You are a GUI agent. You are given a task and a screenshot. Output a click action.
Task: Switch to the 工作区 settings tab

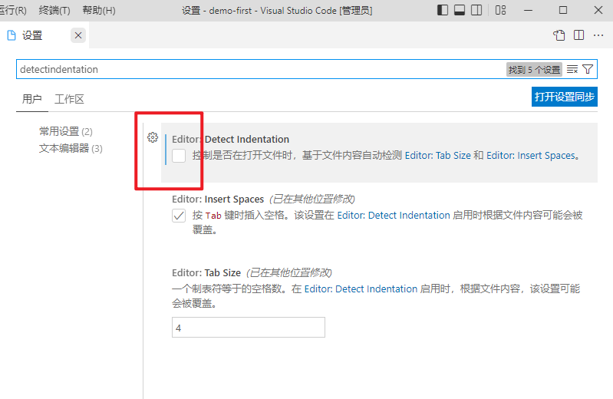click(69, 99)
